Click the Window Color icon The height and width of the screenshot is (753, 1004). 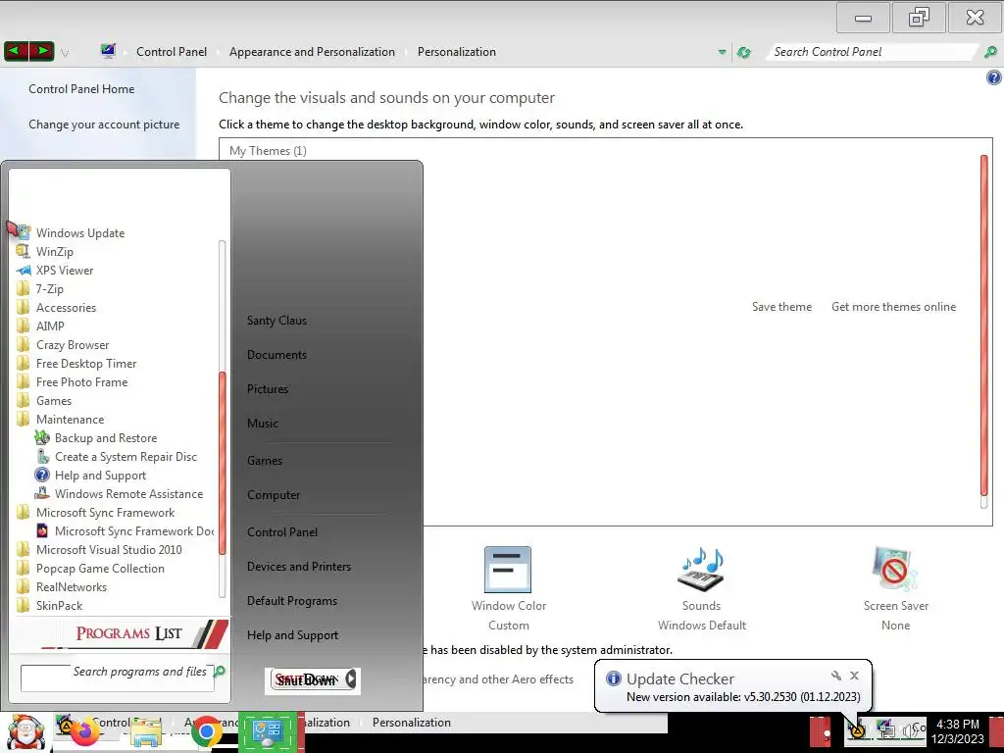508,569
